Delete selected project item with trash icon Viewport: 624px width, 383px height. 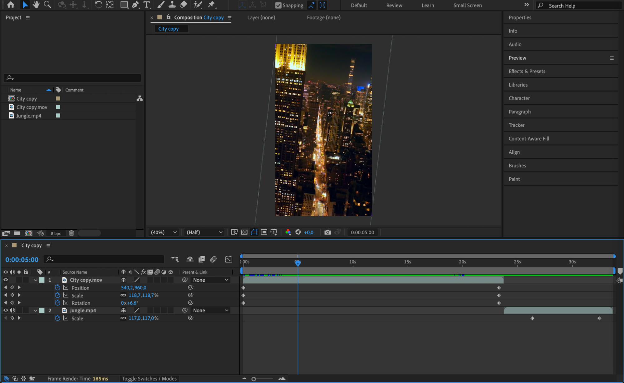71,233
